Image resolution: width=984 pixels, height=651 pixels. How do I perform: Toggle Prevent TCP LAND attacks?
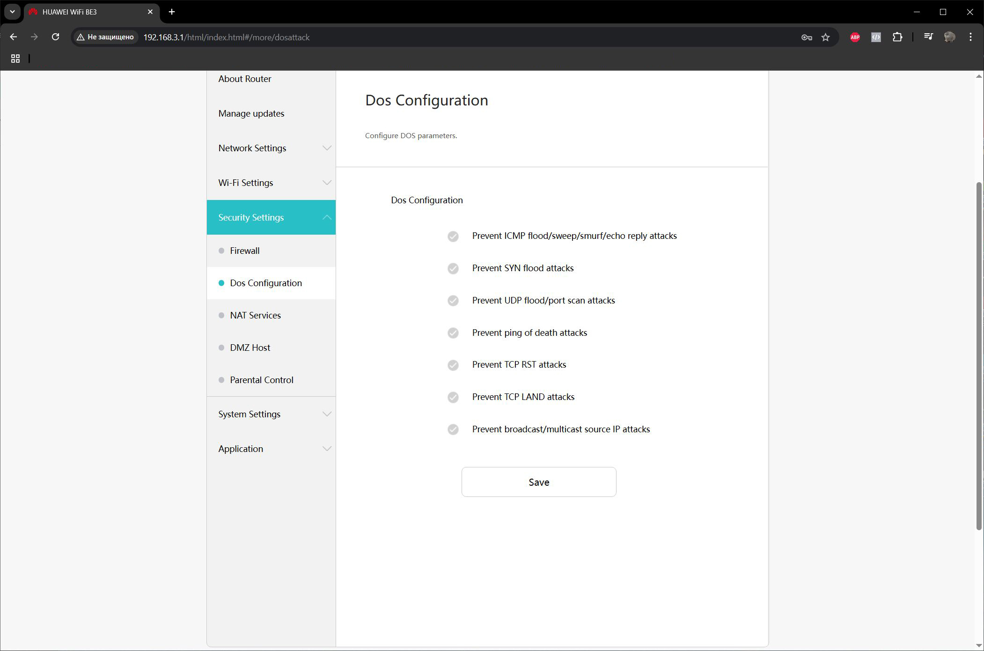[453, 397]
